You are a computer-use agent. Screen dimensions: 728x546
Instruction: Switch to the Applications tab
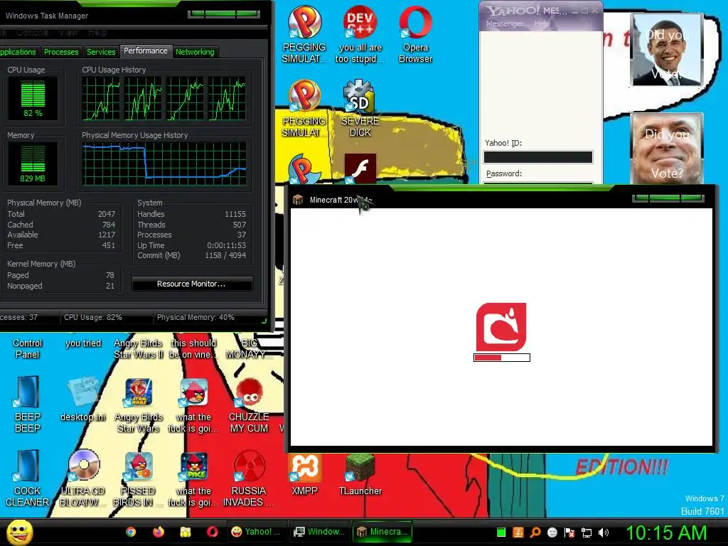18,52
